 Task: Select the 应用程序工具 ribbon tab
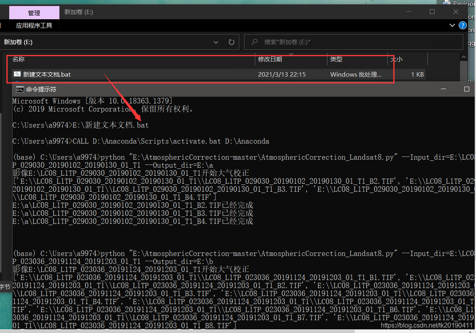point(34,26)
